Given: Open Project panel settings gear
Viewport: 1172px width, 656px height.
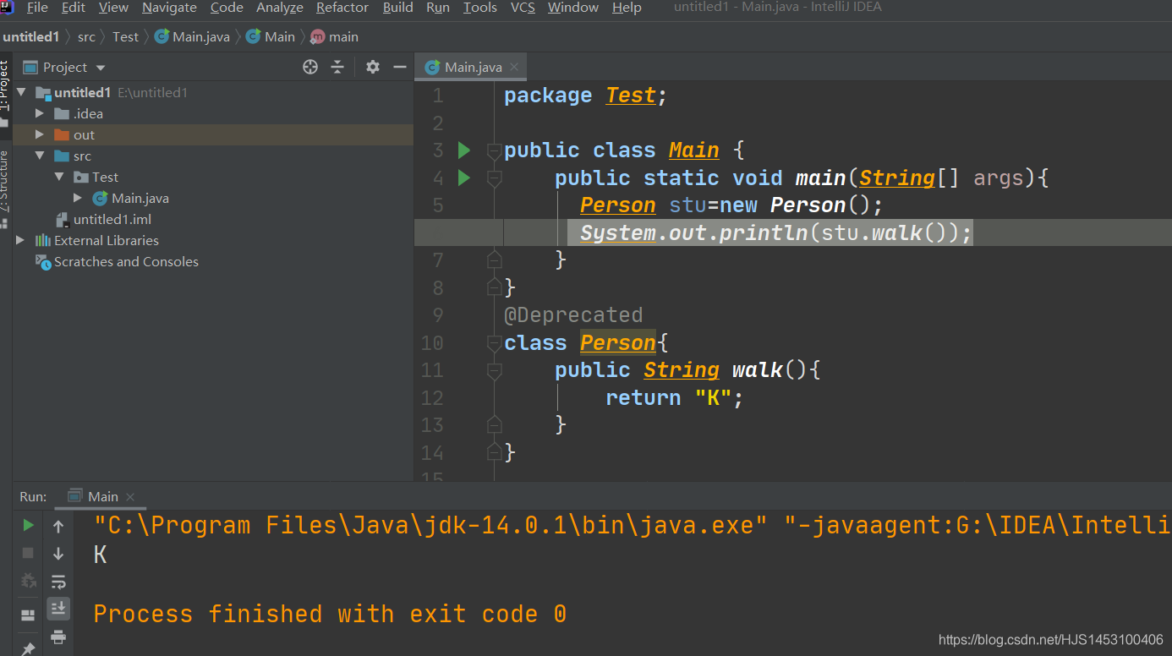Looking at the screenshot, I should [373, 67].
